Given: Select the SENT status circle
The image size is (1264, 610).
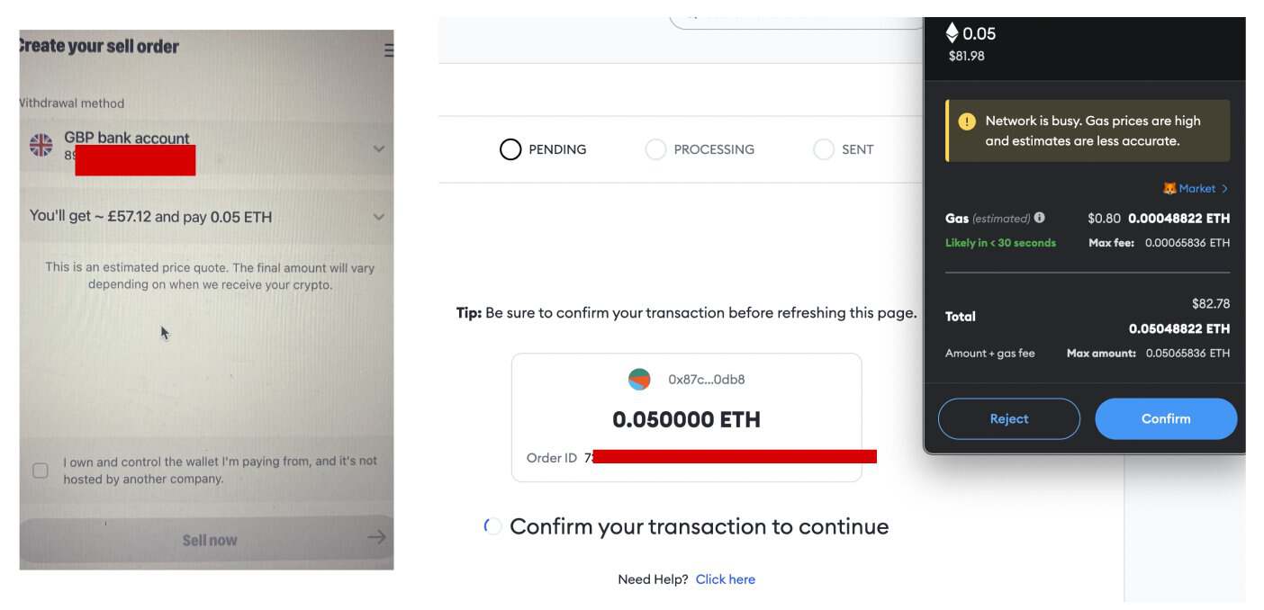Looking at the screenshot, I should pos(824,148).
